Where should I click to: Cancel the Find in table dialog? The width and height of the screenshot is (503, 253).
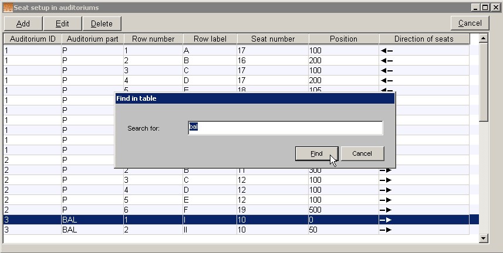point(362,153)
